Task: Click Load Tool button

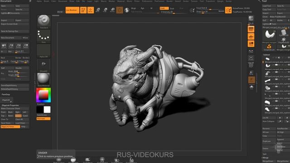Action: [x=269, y=6]
